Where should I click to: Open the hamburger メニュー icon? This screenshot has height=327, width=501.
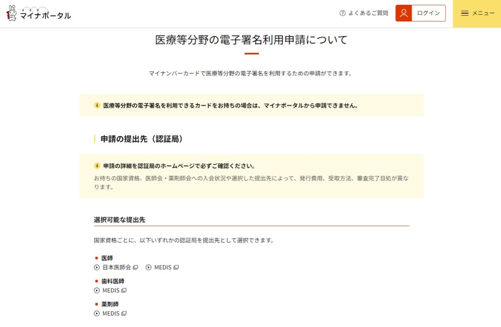[x=465, y=13]
